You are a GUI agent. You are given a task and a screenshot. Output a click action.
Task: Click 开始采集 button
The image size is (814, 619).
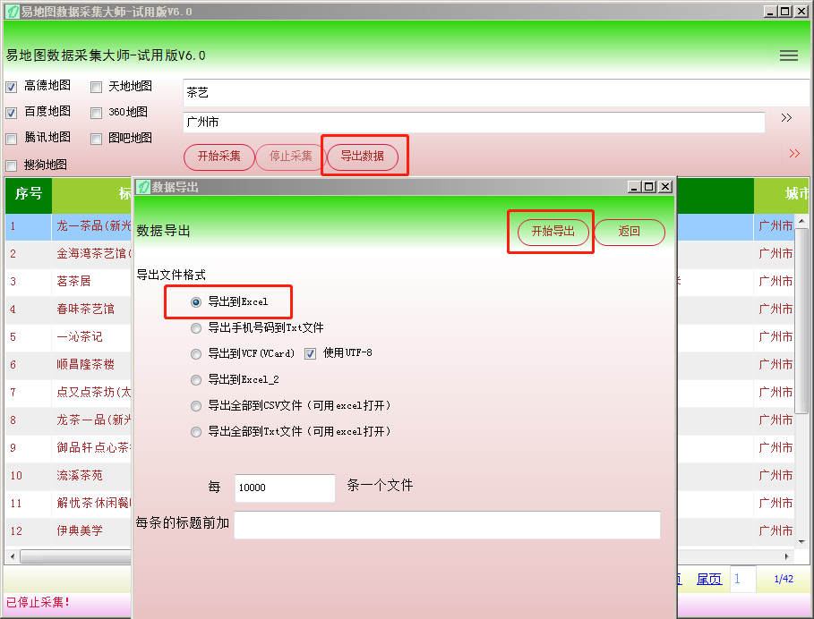[x=219, y=157]
